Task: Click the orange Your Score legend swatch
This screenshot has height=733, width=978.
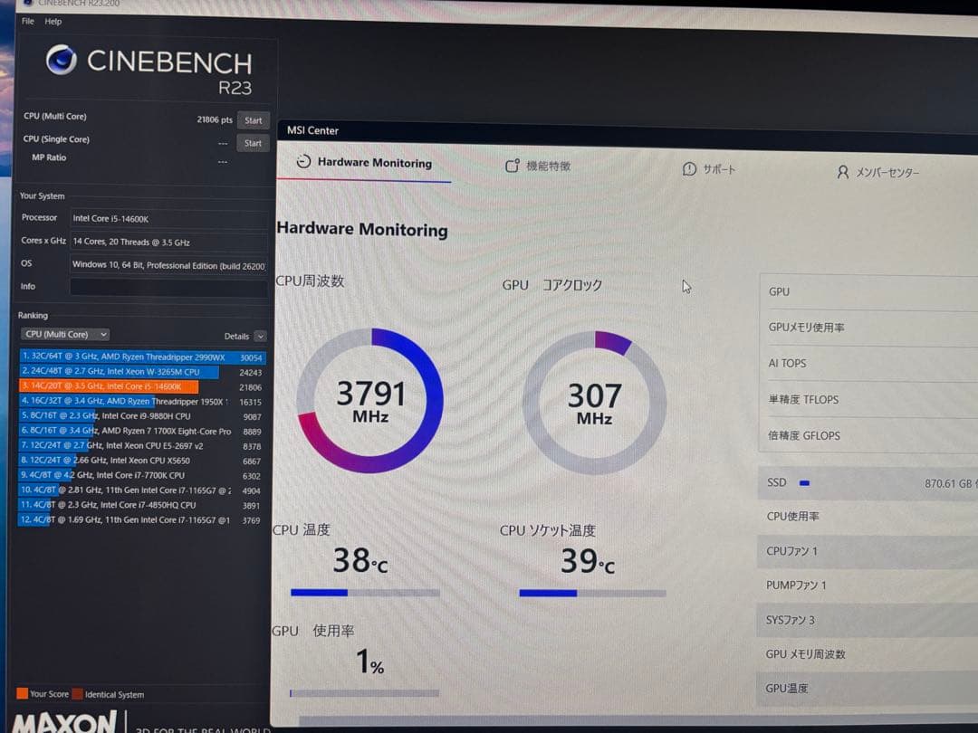Action: 22,694
